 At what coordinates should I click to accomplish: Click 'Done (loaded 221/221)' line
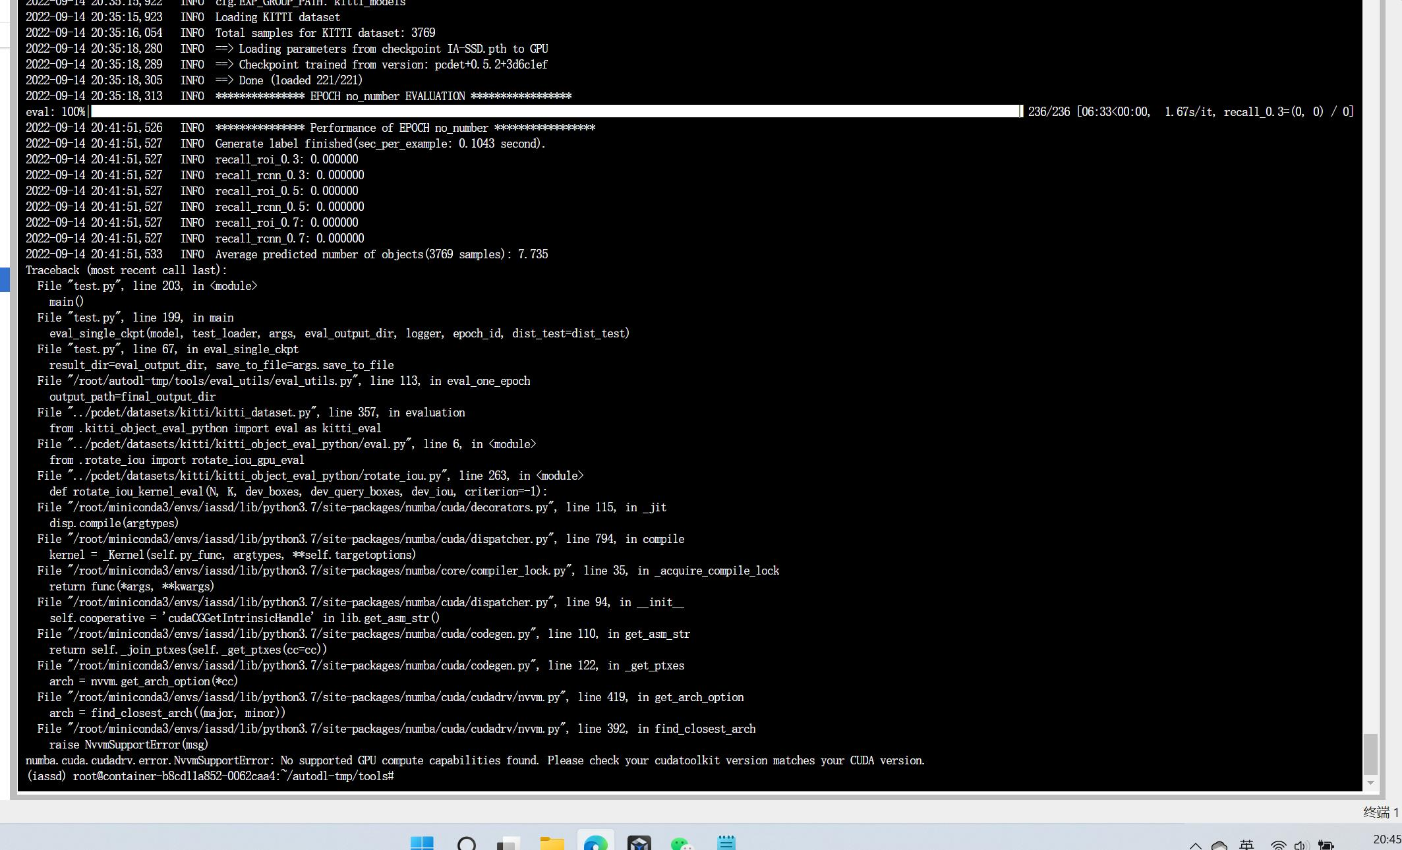click(289, 80)
